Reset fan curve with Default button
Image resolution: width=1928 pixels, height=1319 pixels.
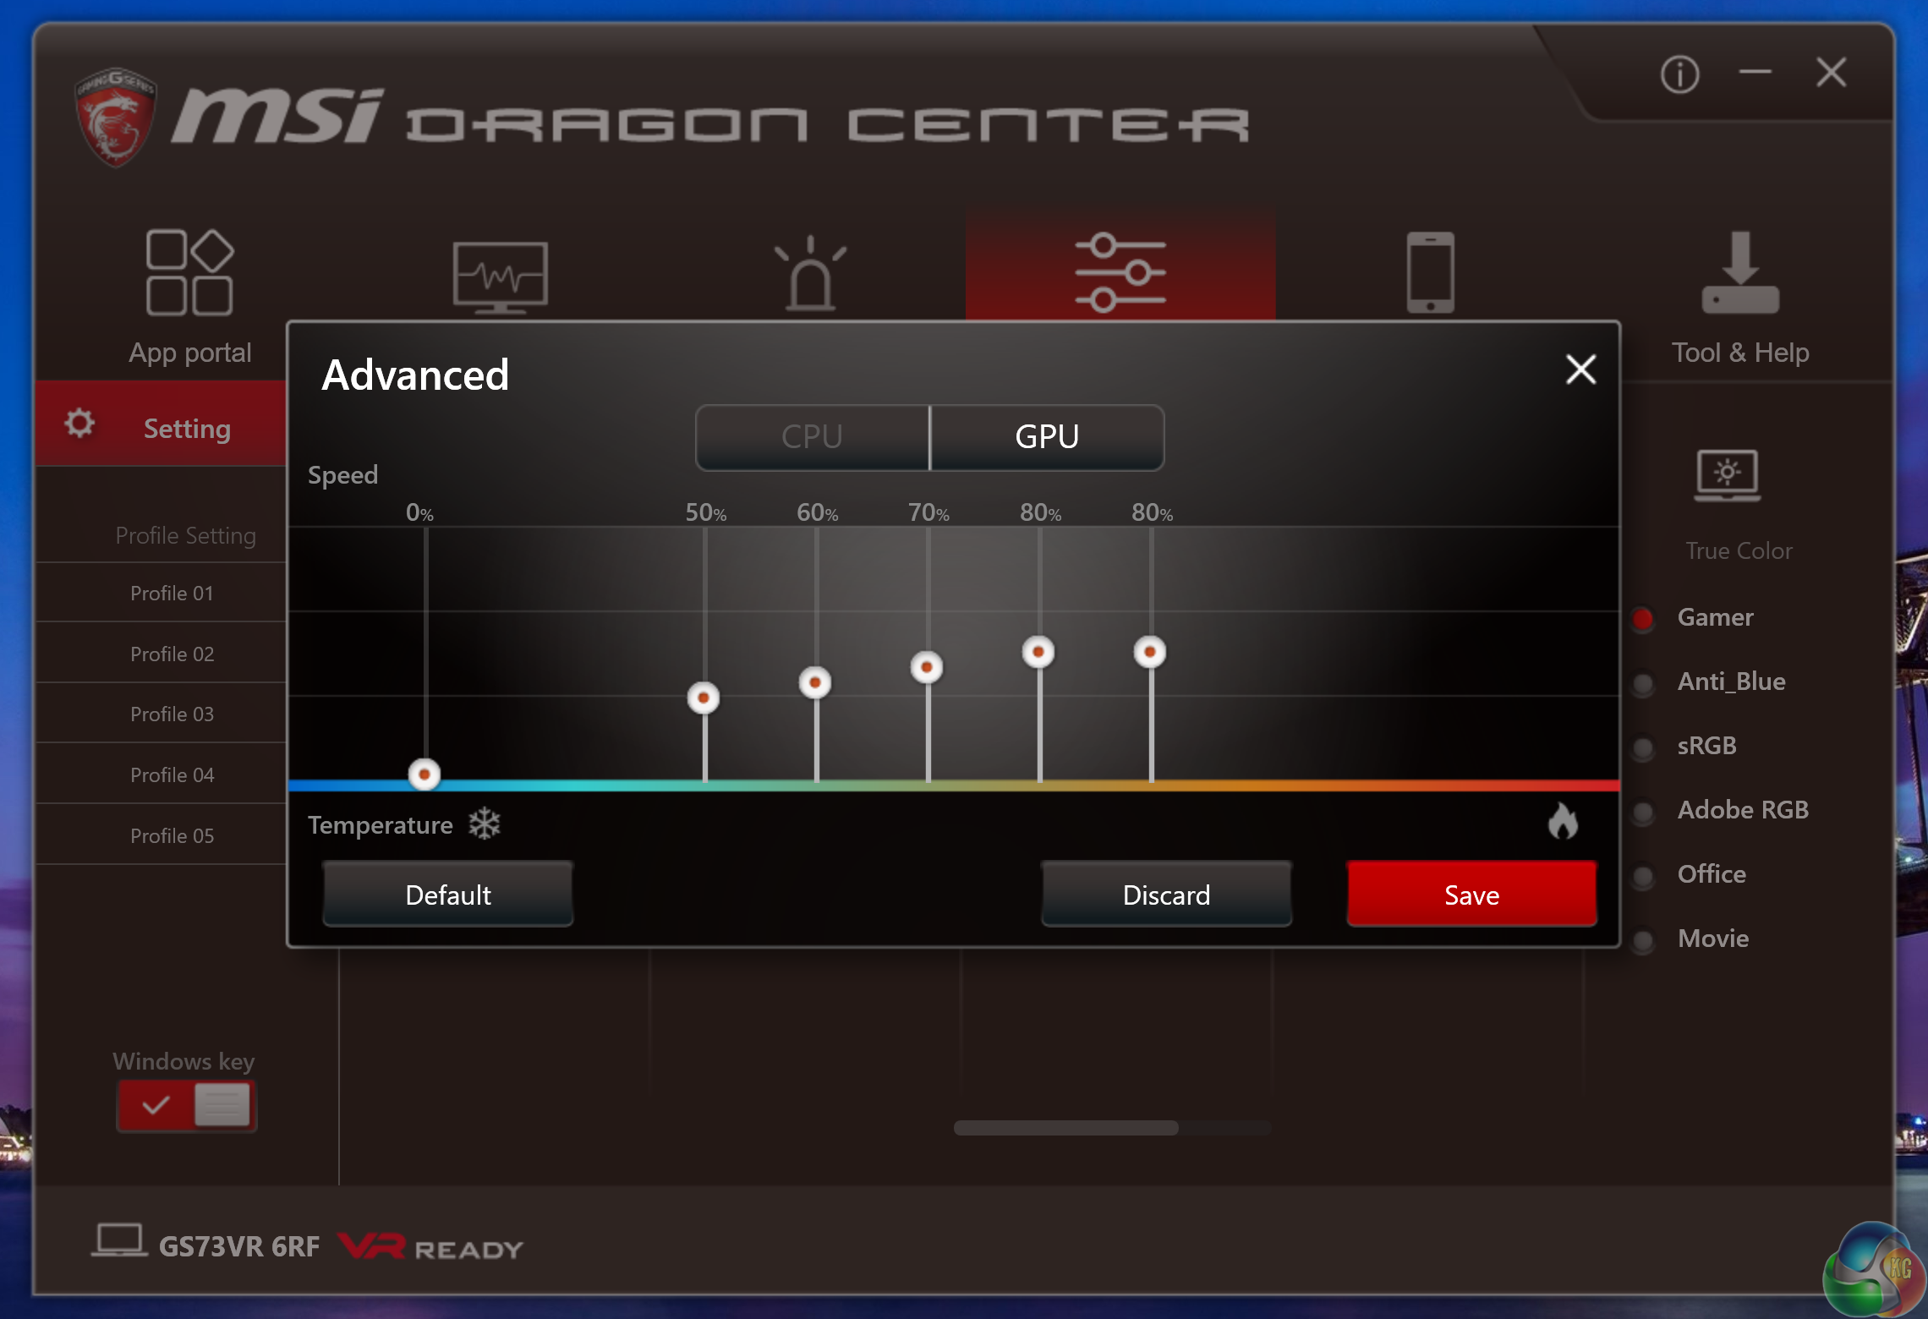point(448,895)
